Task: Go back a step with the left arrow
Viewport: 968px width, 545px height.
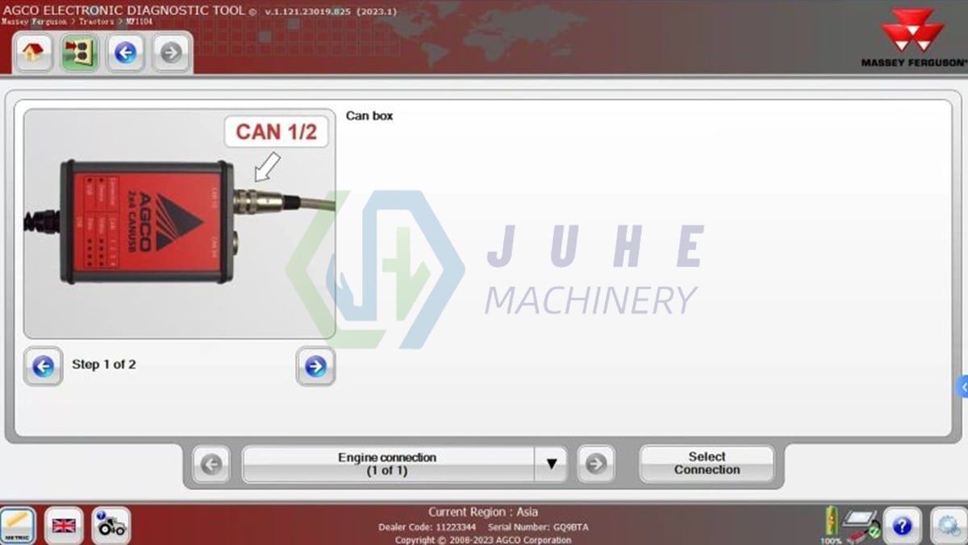Action: (x=43, y=367)
